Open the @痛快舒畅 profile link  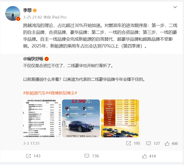point(33,59)
